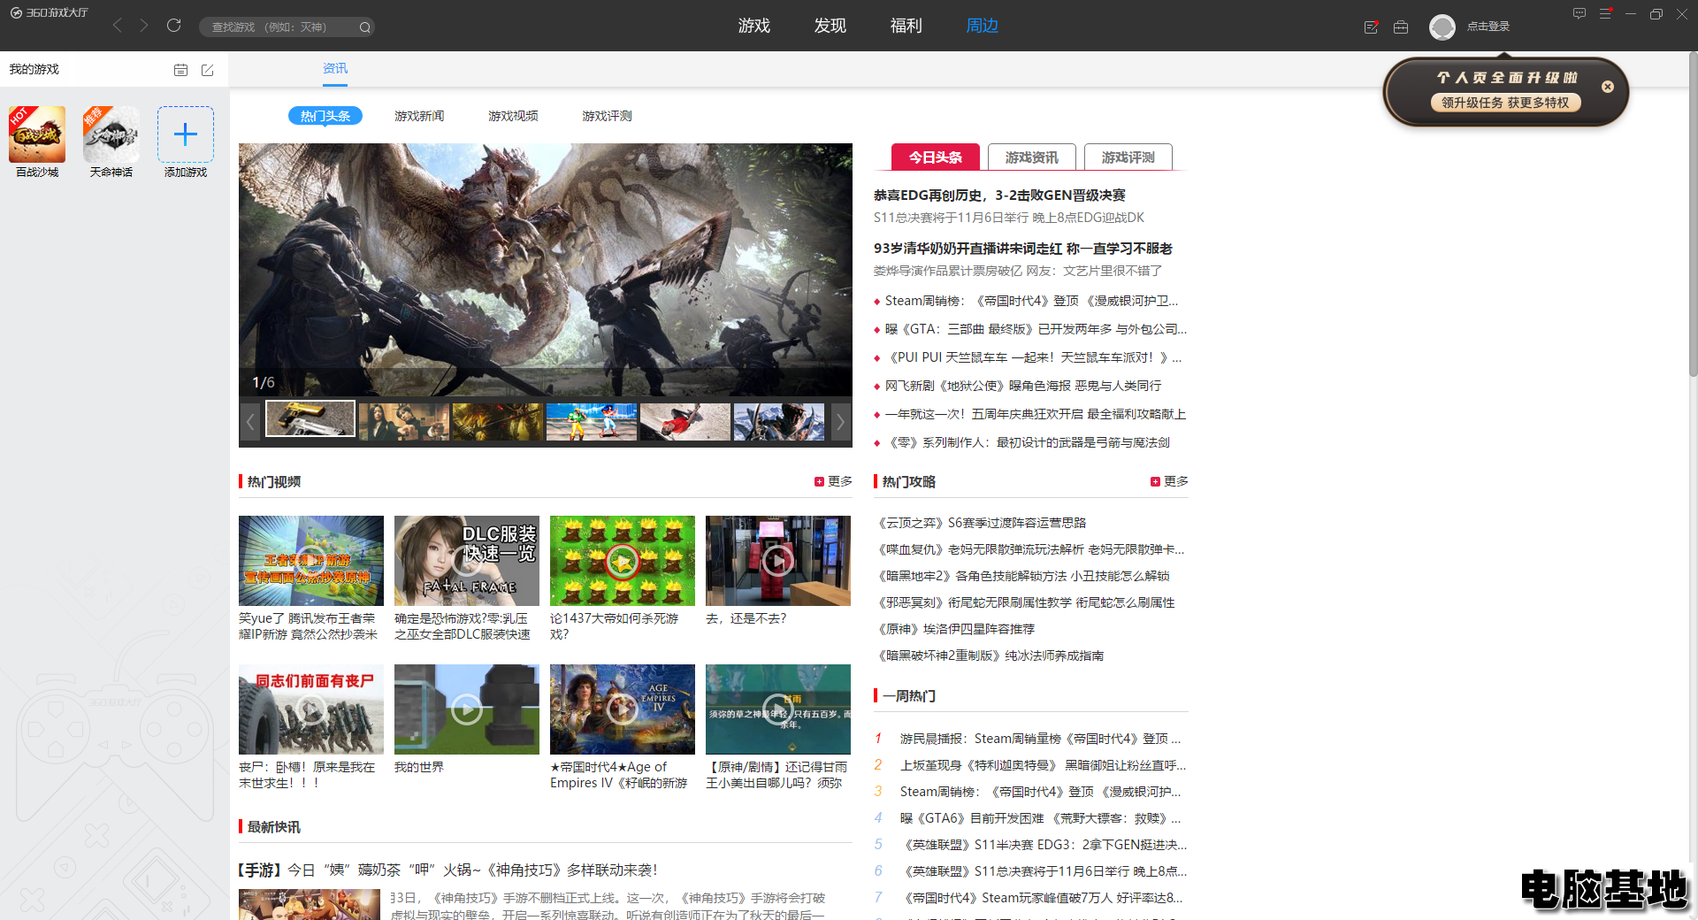Screen dimensions: 1698x920
Task: Select the pistol carousel thumbnail
Action: point(310,418)
